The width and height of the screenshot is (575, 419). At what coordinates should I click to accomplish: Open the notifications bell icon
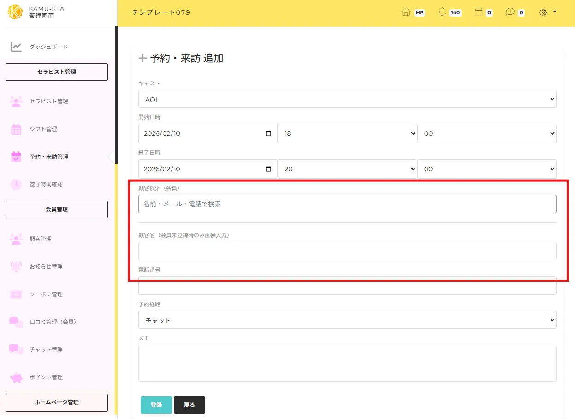click(442, 12)
